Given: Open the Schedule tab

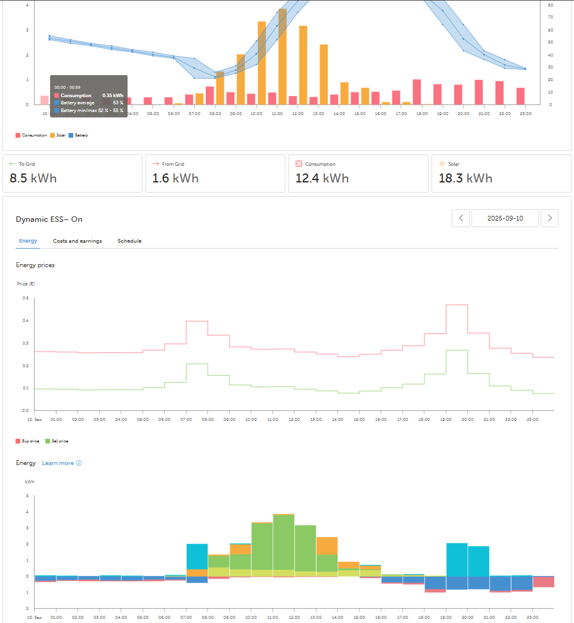Looking at the screenshot, I should click(129, 241).
